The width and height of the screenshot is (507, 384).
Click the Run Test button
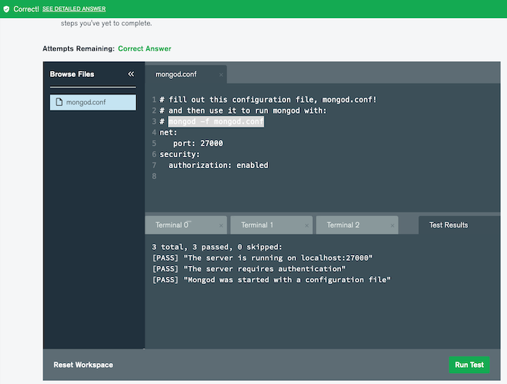(x=469, y=365)
